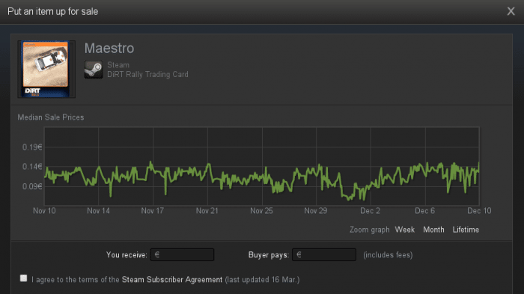Click the Maestro item title

pos(109,49)
